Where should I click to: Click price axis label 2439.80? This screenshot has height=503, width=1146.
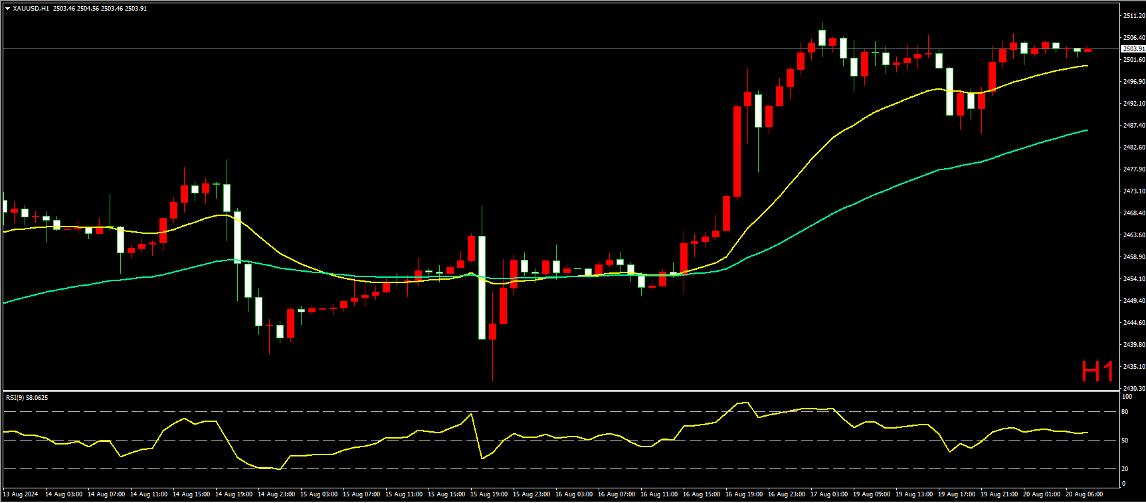click(1134, 345)
